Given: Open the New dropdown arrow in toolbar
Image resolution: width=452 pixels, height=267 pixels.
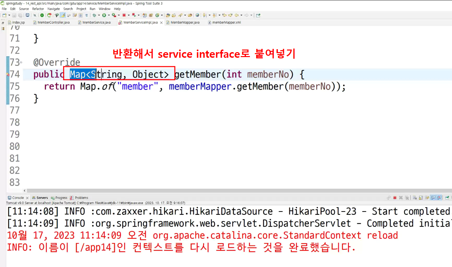Looking at the screenshot, I should [x=9, y=15].
